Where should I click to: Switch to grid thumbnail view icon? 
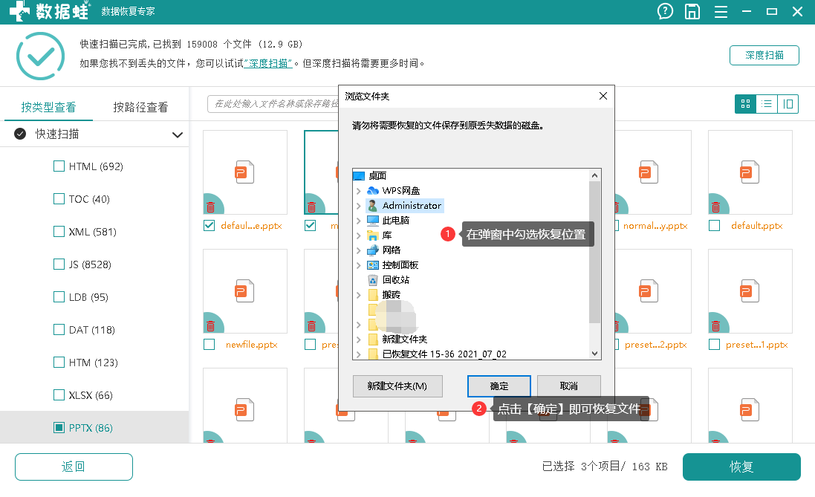[745, 104]
